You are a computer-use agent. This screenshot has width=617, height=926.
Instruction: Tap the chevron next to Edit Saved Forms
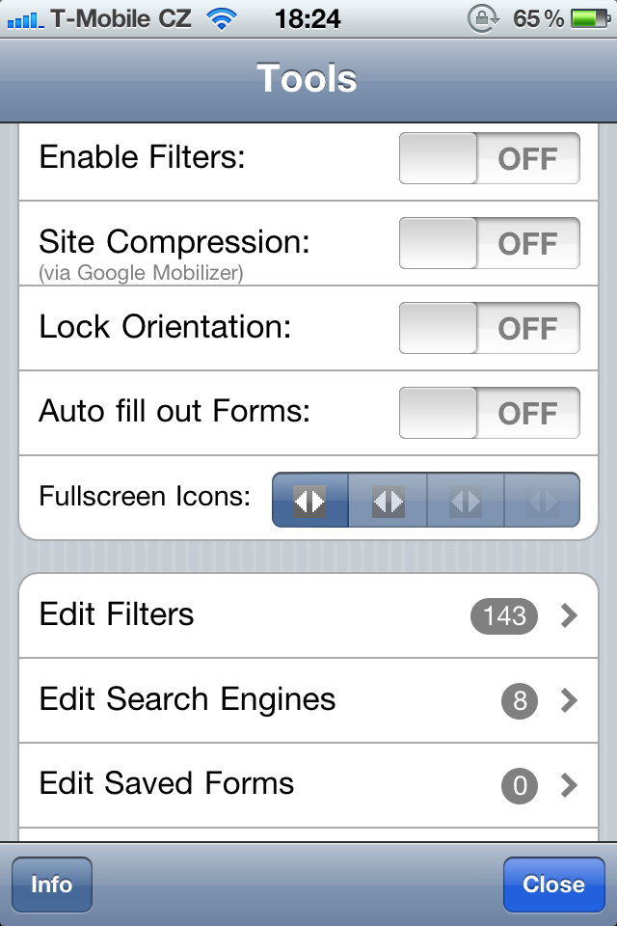[569, 785]
